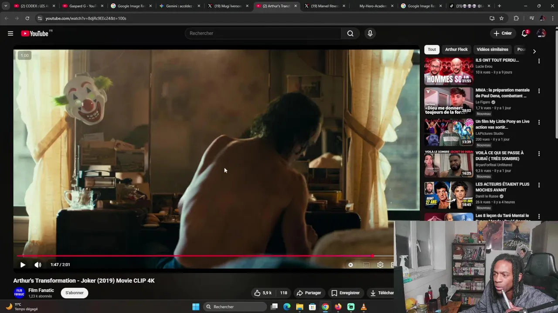Viewport: 558px width, 313px height.
Task: Open options for LES ACTEURS ÉTAIENT video
Action: coord(539,185)
